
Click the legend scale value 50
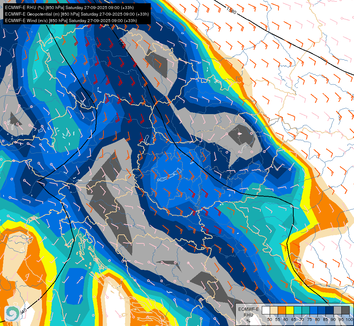point(269,319)
